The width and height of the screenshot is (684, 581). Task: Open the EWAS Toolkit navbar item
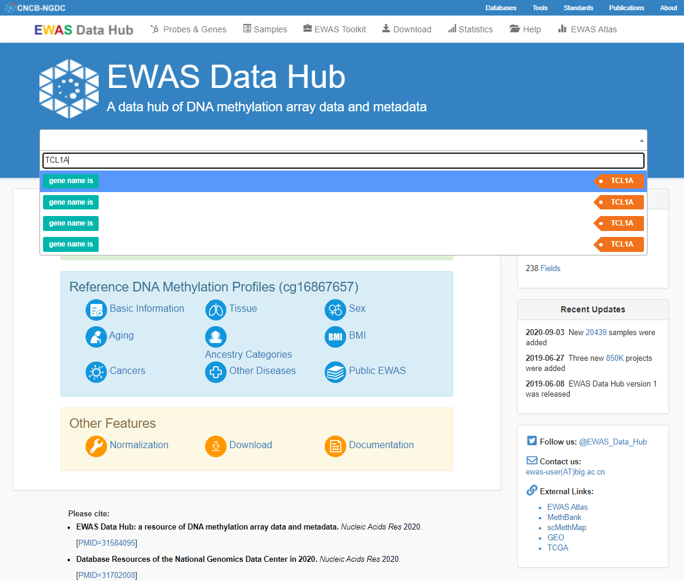click(x=335, y=29)
